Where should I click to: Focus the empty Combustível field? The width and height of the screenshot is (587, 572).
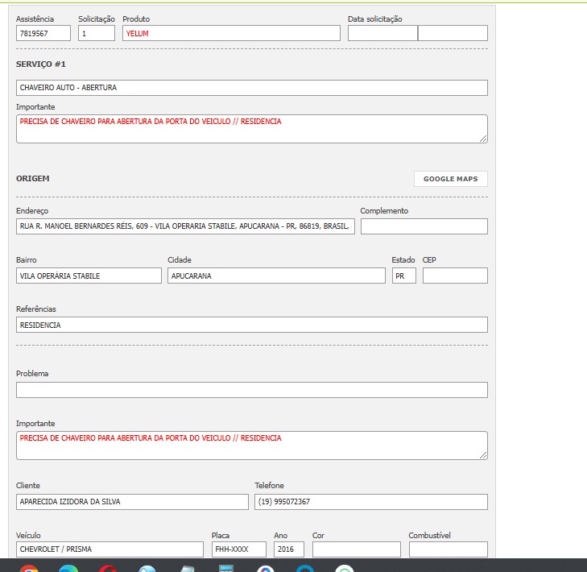[449, 549]
